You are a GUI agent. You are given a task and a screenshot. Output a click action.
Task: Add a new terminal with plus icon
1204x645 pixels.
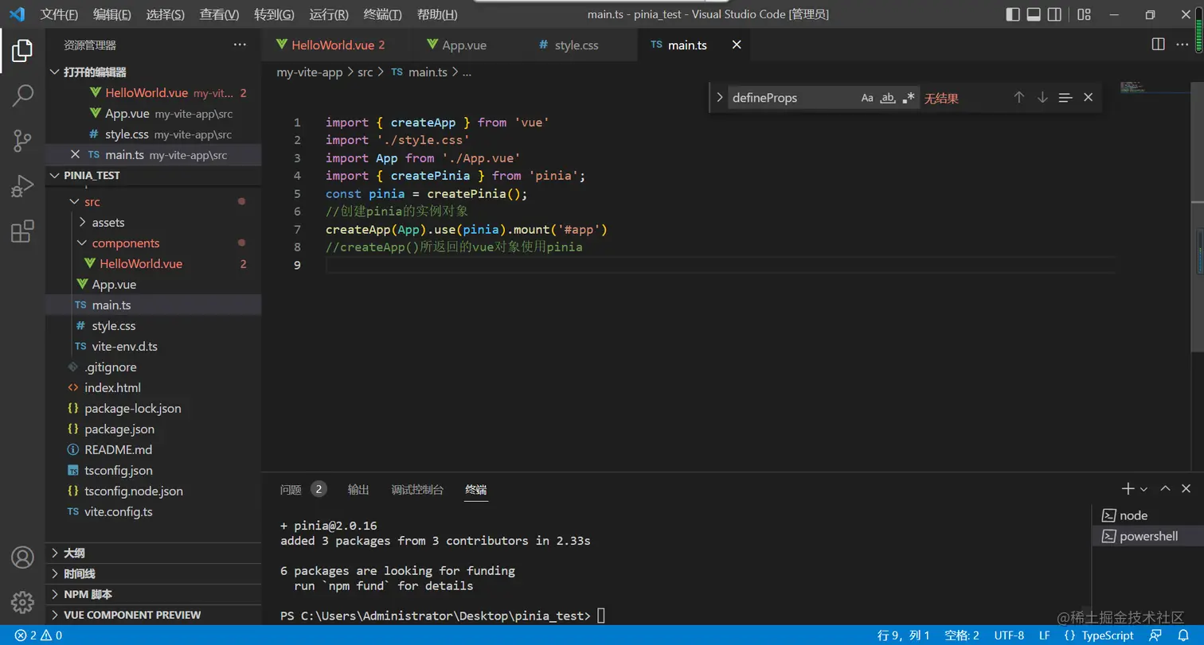point(1128,488)
